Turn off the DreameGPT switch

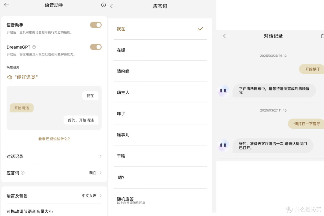pyautogui.click(x=96, y=47)
